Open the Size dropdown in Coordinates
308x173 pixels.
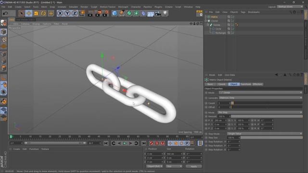click(174, 166)
